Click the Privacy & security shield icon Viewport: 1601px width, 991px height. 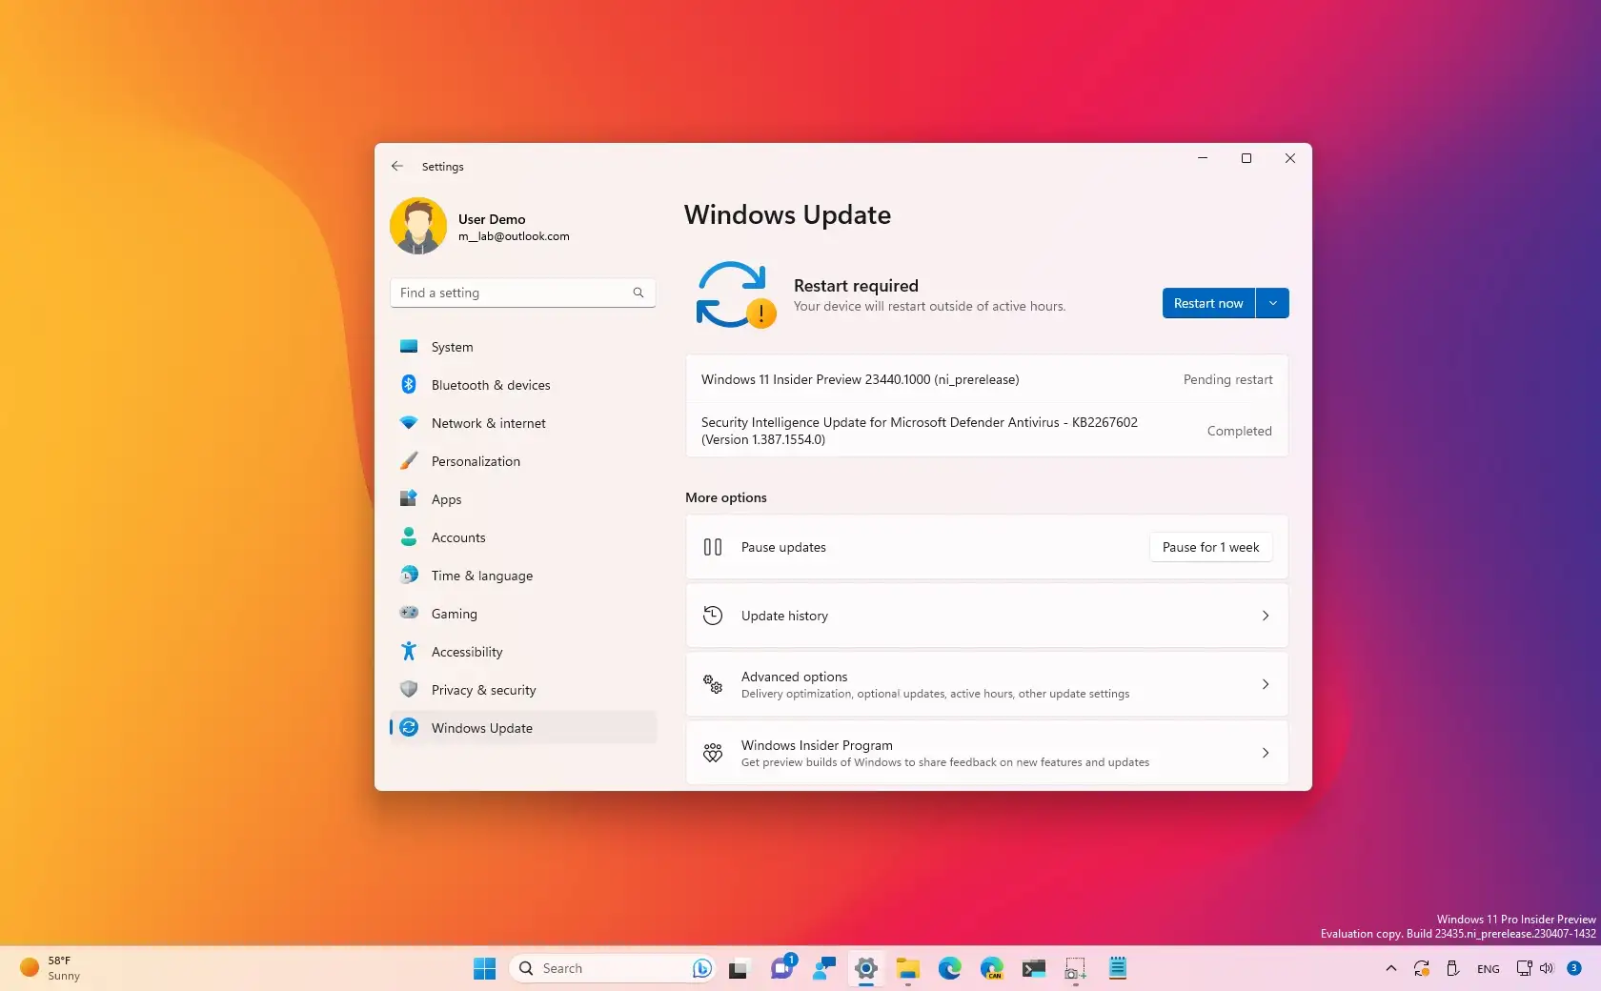coord(409,689)
